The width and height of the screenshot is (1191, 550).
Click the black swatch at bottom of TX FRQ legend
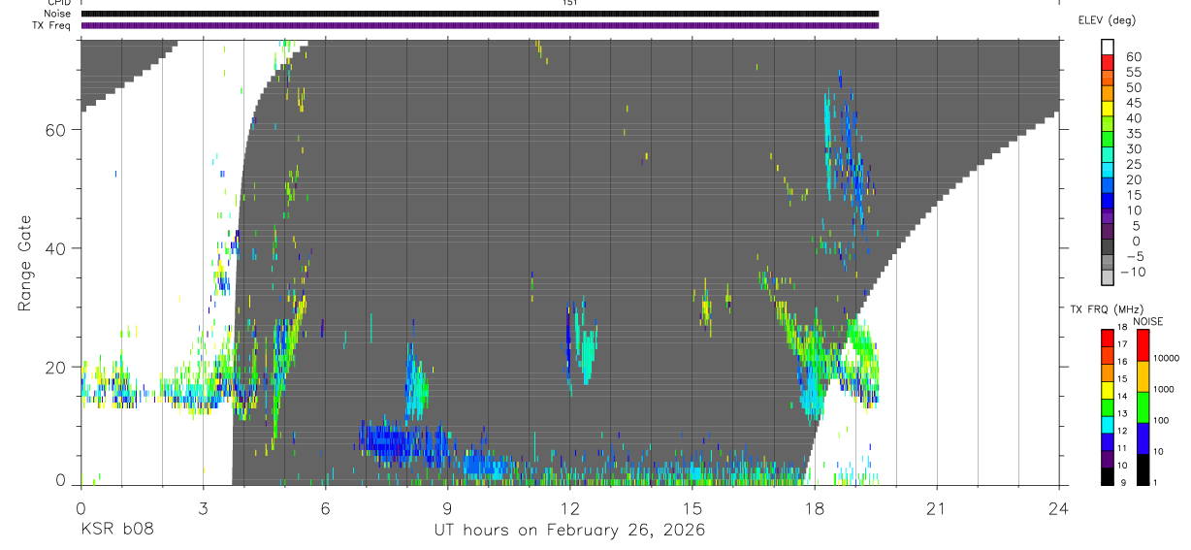(x=1108, y=475)
